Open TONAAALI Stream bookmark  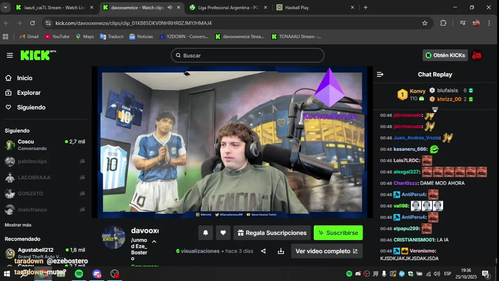coord(296,36)
